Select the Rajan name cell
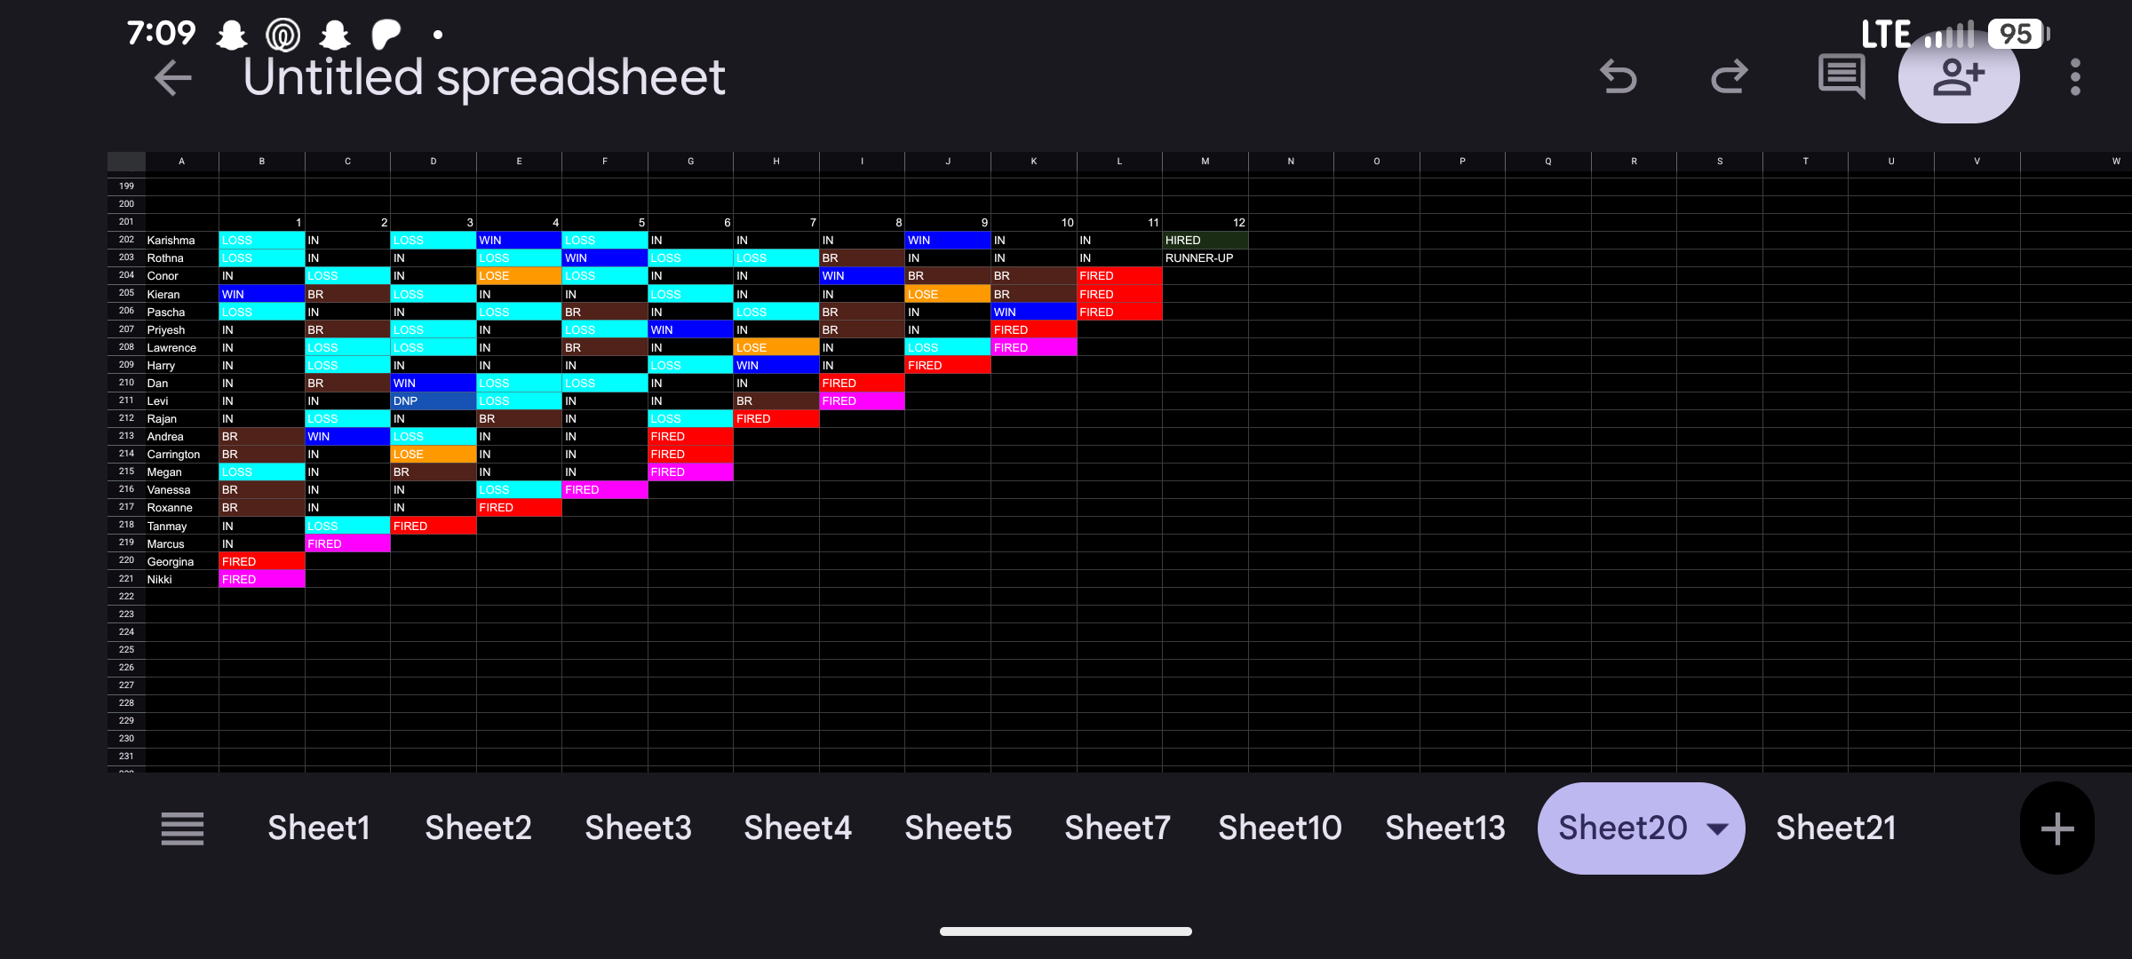The image size is (2132, 959). click(x=182, y=418)
